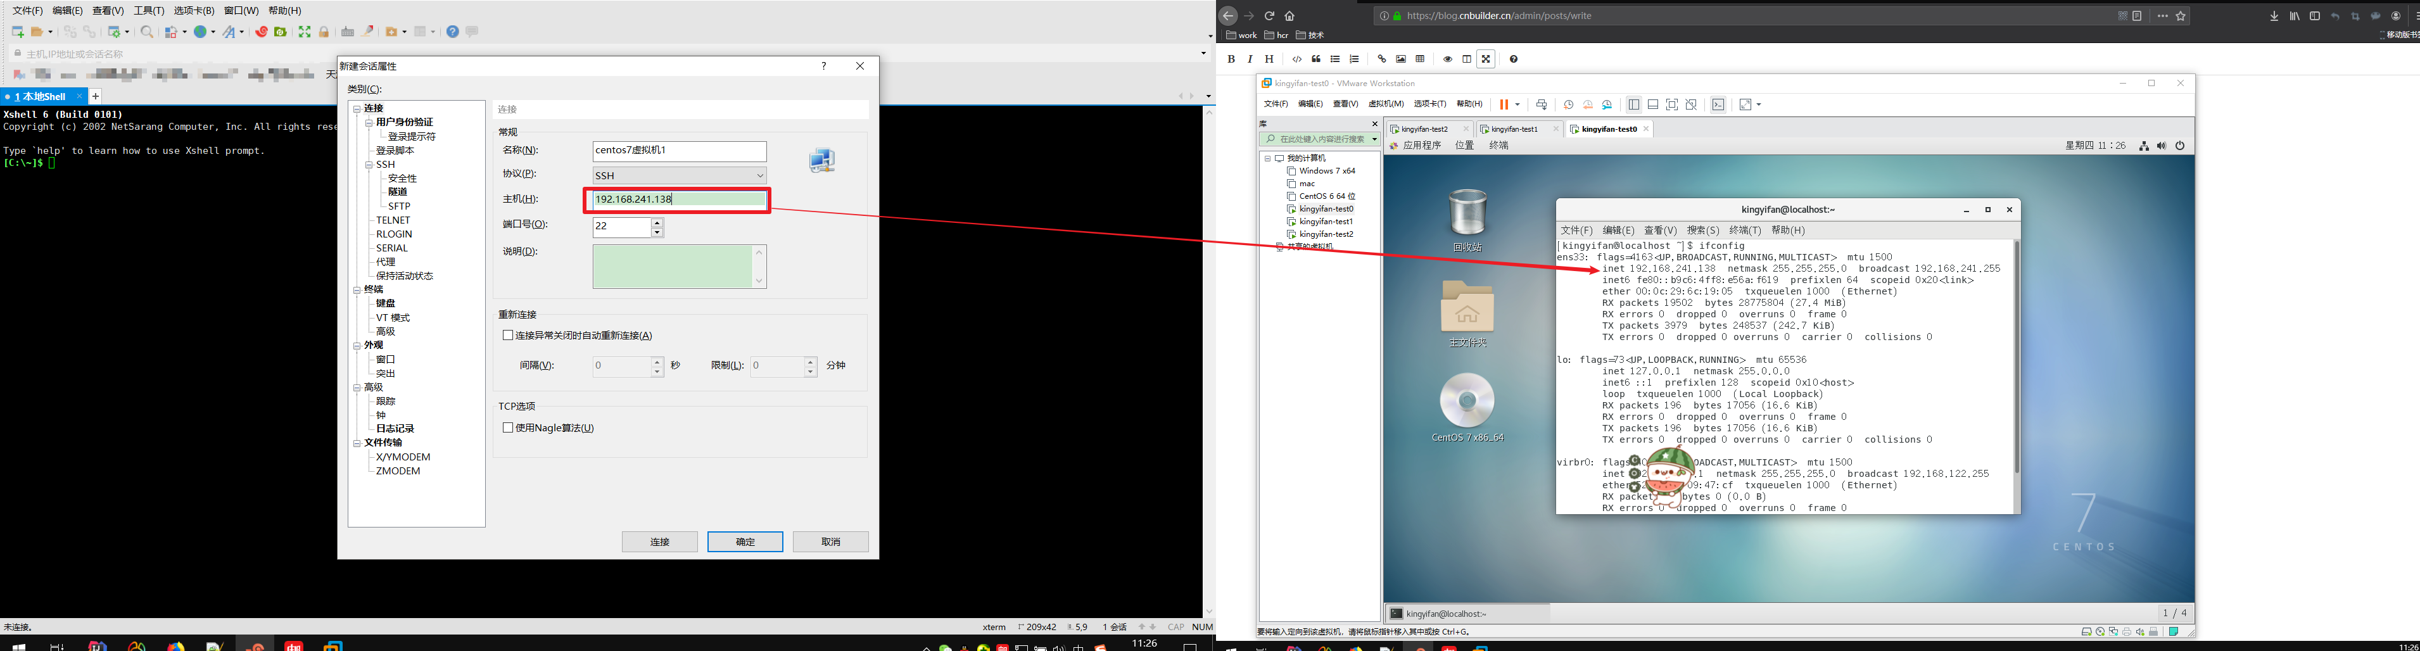The image size is (2420, 651).
Task: Click the host field containing 192.168.241.138
Action: pos(679,199)
